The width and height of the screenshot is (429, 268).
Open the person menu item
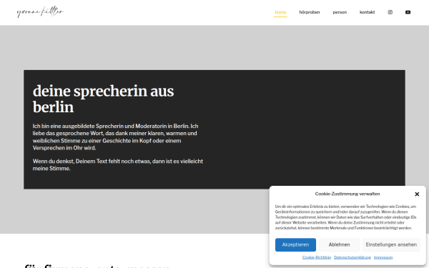click(340, 12)
